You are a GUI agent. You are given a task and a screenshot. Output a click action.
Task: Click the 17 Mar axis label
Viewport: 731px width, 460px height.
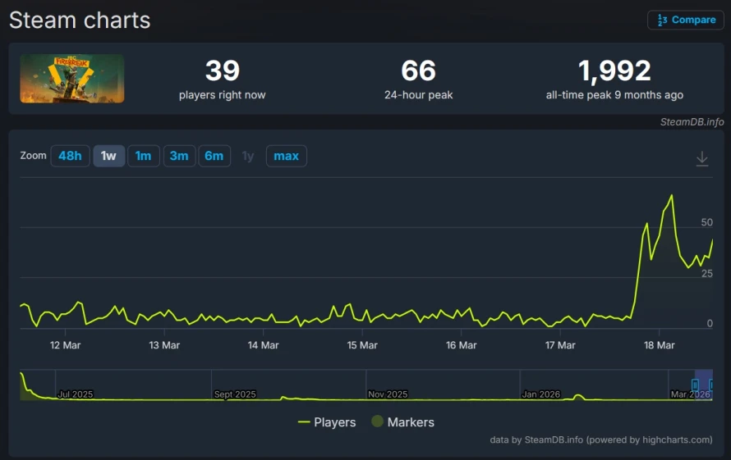tap(560, 345)
